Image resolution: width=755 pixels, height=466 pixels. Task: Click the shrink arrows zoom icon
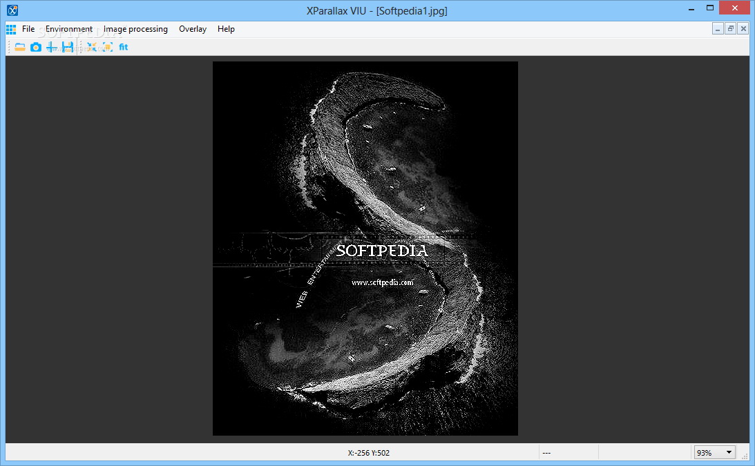click(x=91, y=47)
